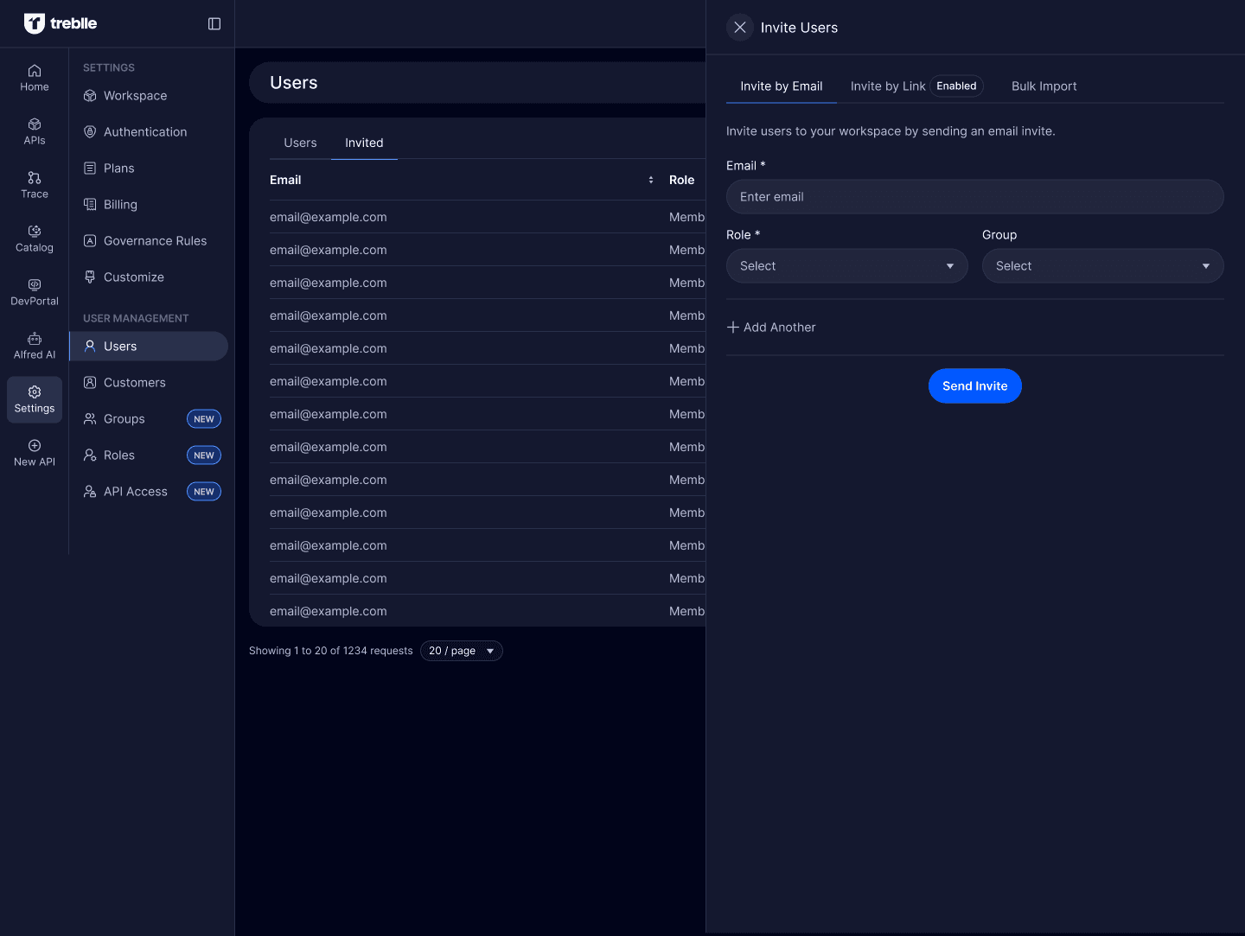1245x936 pixels.
Task: Collapse the sidebar panel toggle icon
Action: 214,24
